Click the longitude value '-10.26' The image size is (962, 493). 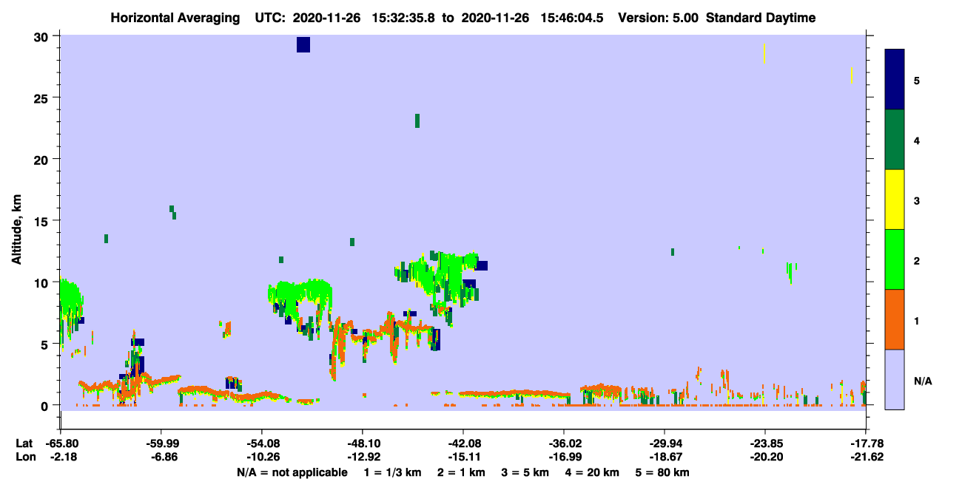coord(262,457)
